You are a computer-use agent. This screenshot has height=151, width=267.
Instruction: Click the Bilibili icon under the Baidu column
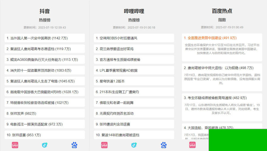click(x=193, y=145)
